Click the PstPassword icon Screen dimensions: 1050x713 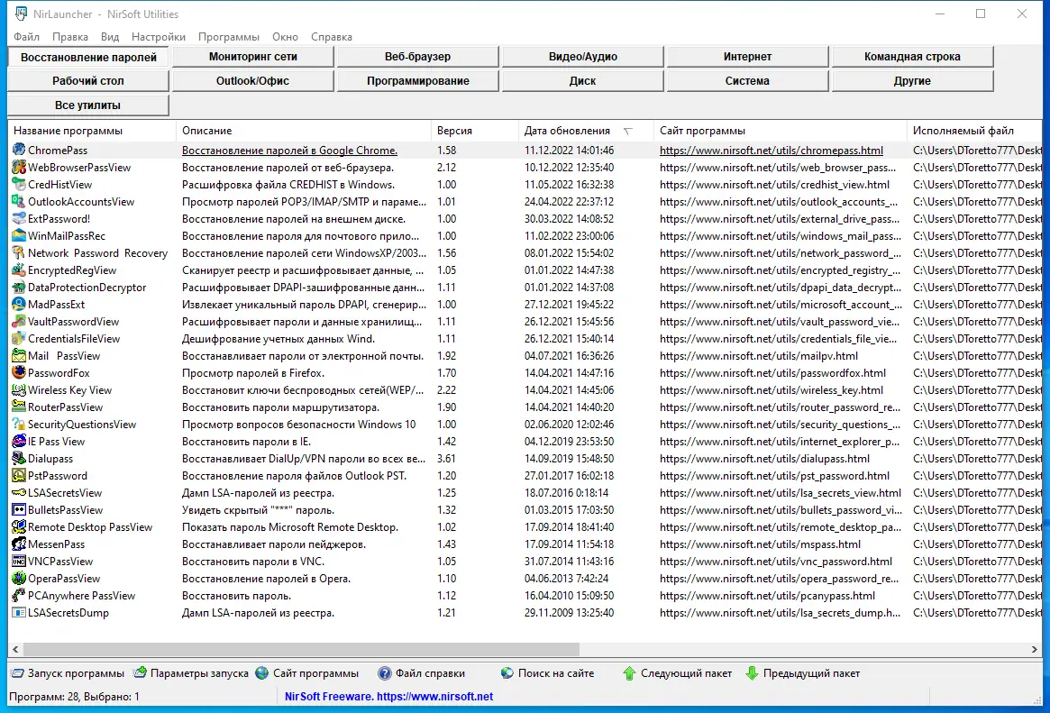tap(19, 476)
